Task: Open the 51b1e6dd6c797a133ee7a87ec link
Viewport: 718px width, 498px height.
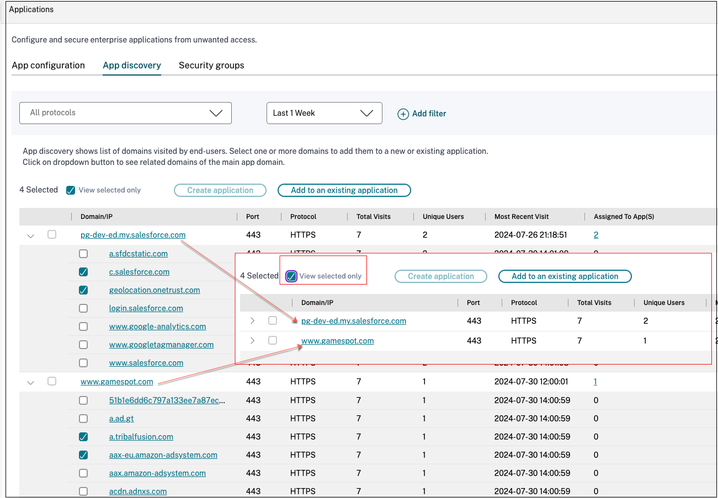Action: [167, 400]
